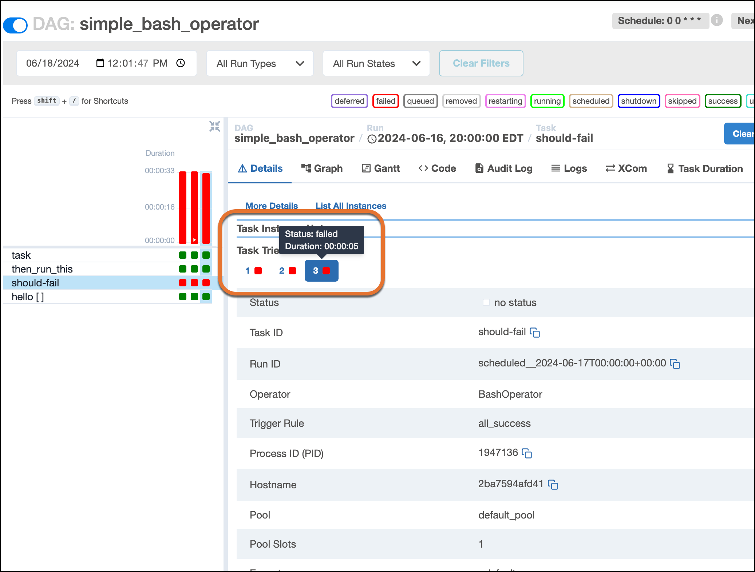Select task try number 3
This screenshot has height=572, width=755.
pyautogui.click(x=321, y=271)
